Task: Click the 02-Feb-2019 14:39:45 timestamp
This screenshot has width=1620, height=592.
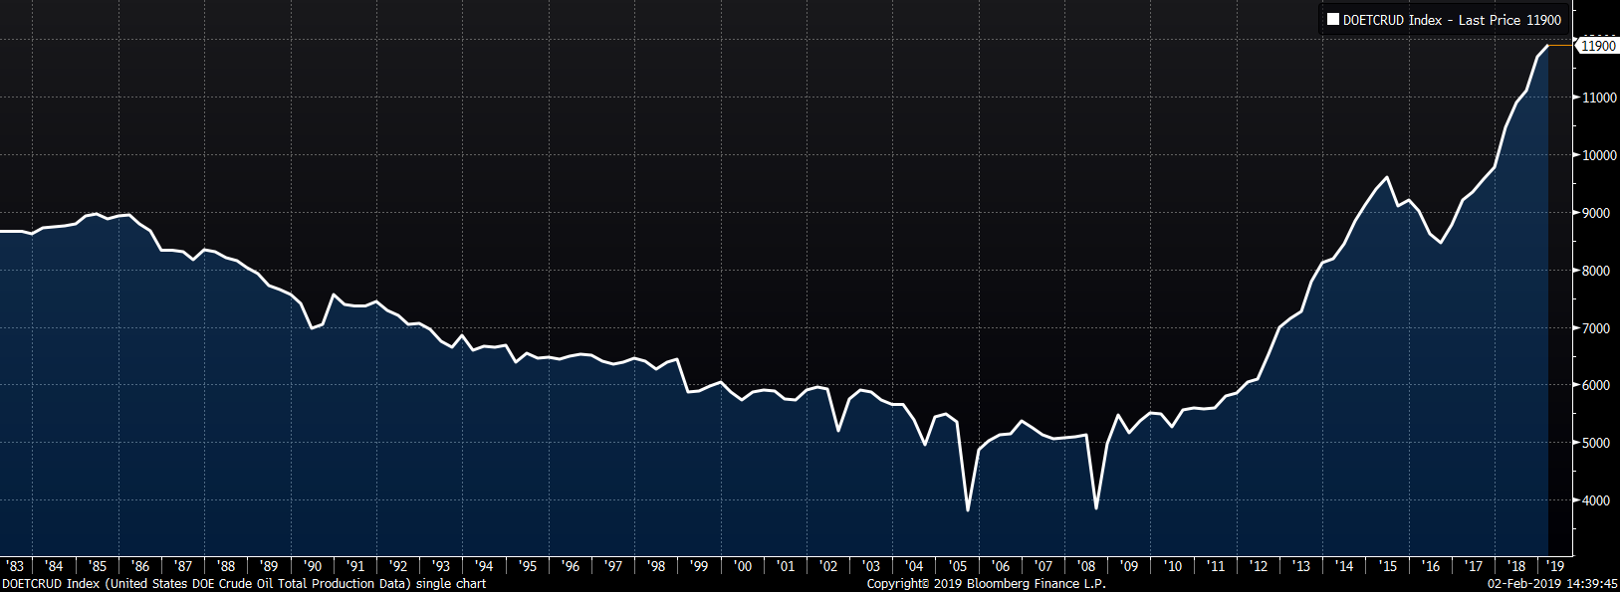Action: click(1552, 584)
